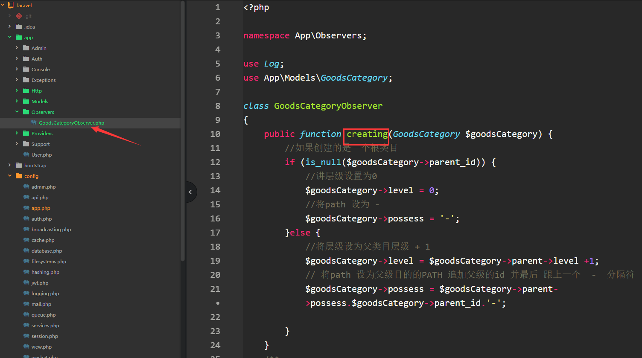Expand the .git folder chevron

click(x=9, y=16)
